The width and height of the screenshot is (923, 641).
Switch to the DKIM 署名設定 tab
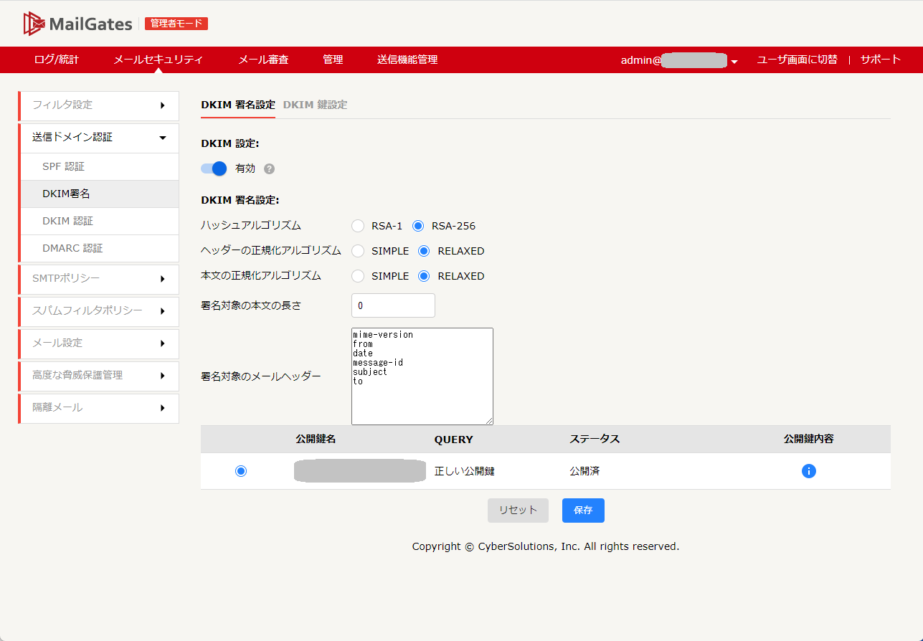coord(238,105)
